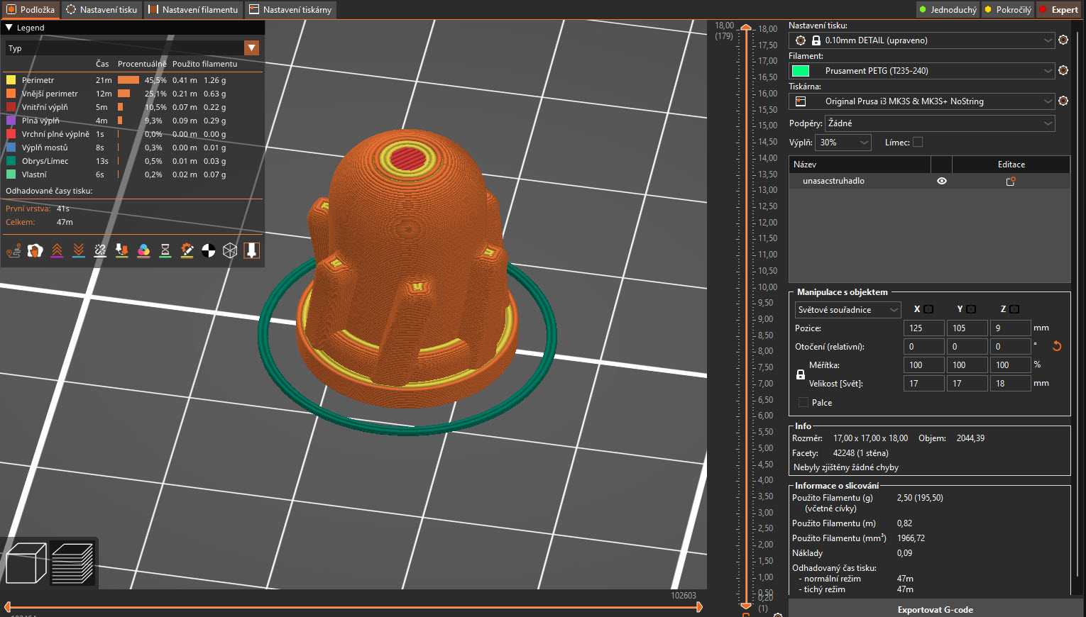
Task: Click right thumb of horizontal move slider
Action: click(x=699, y=607)
